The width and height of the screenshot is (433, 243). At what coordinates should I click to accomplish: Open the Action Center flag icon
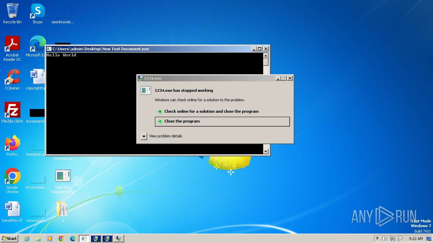(x=400, y=239)
